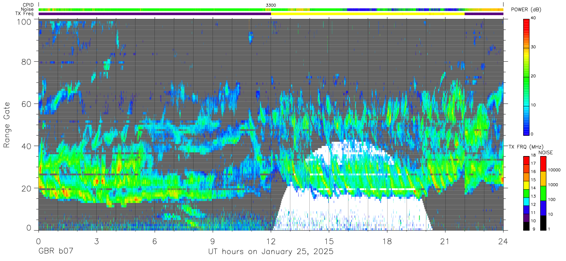The height and width of the screenshot is (261, 566).
Task: Click the 3 tick on the UT hours axis
Action: coord(96,242)
